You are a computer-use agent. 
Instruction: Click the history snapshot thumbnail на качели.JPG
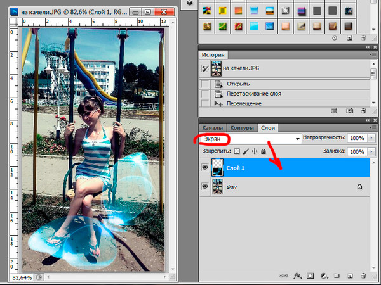[217, 68]
